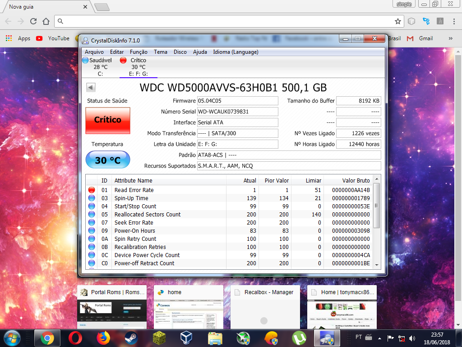Select the Saudável C: disk tab
This screenshot has height=347, width=462.
pos(97,67)
